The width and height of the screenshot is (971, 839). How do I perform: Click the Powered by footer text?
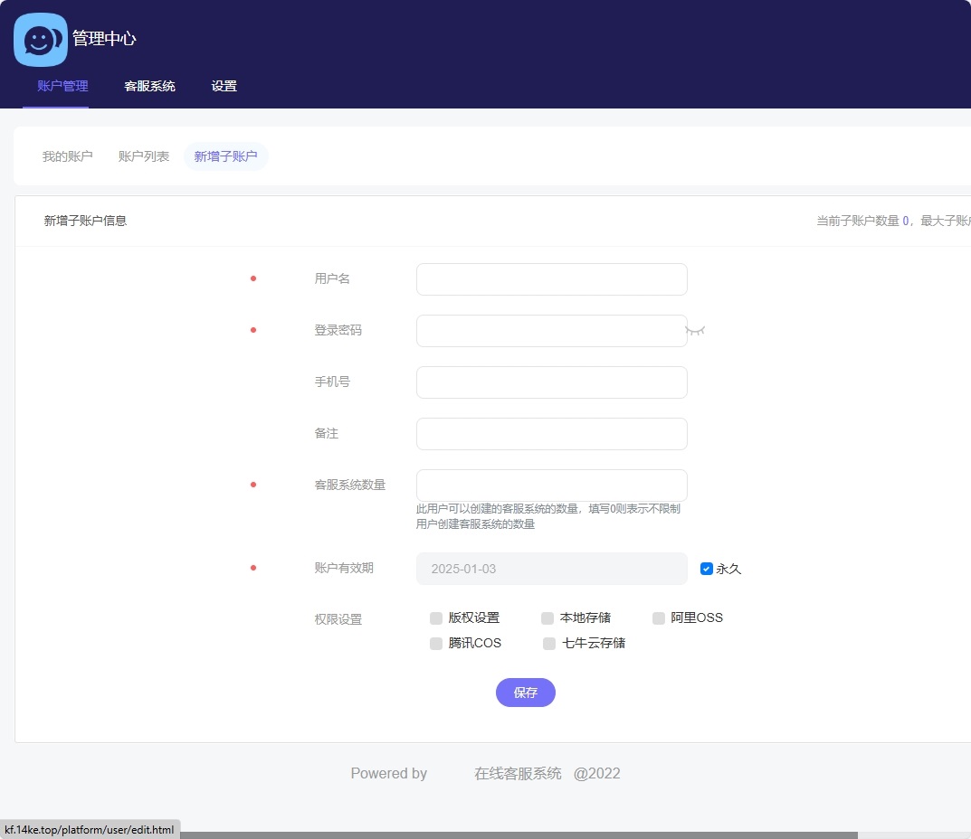[389, 773]
